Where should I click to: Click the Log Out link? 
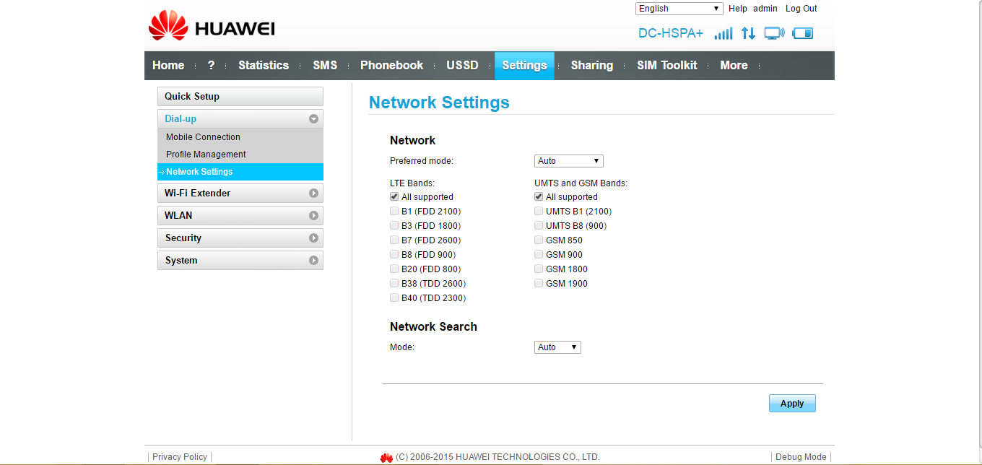[x=801, y=9]
